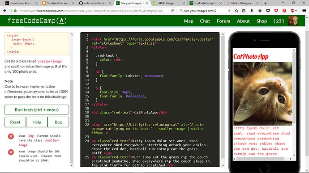Viewport: 309px width, 173px height.
Task: Open the About link in navbar
Action: (x=243, y=21)
